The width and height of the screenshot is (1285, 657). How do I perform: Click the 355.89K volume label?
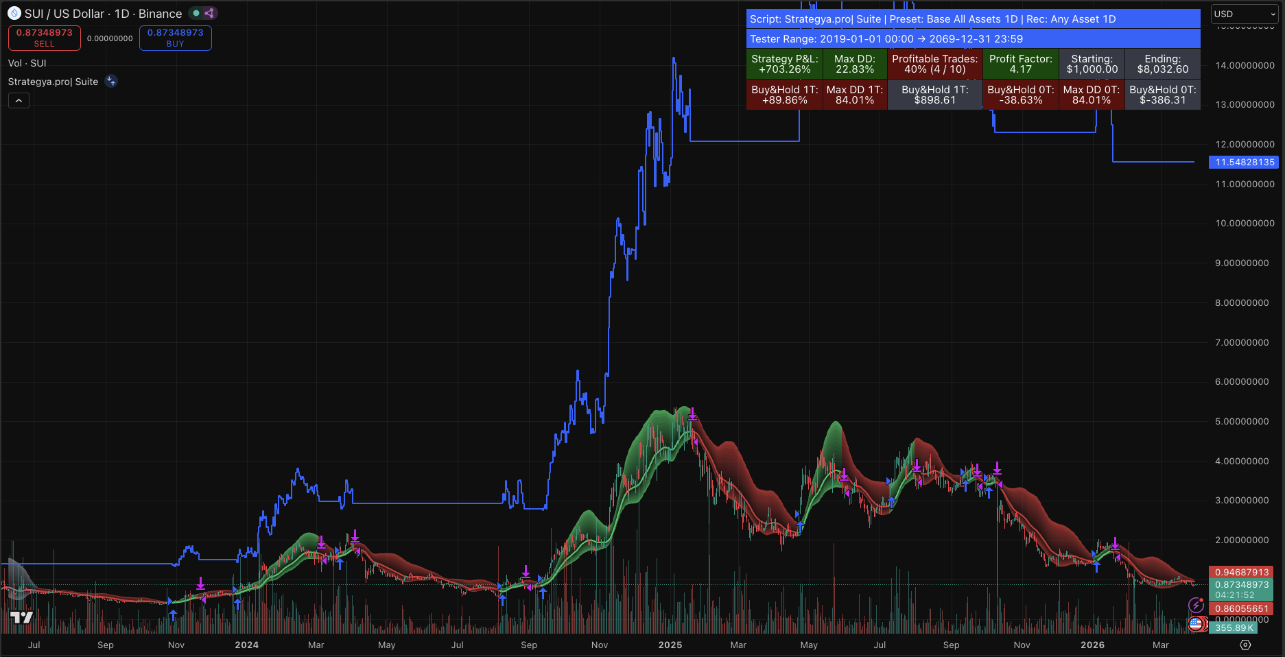click(1234, 628)
